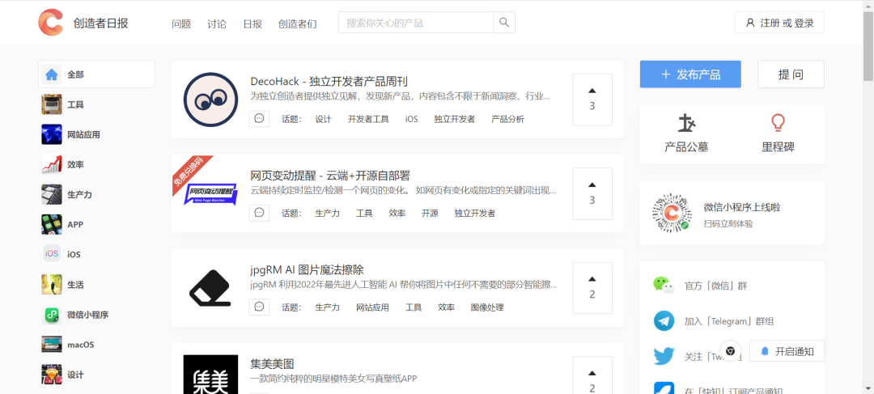Click the 开发者工具 topic tag
874x394 pixels.
(x=368, y=119)
